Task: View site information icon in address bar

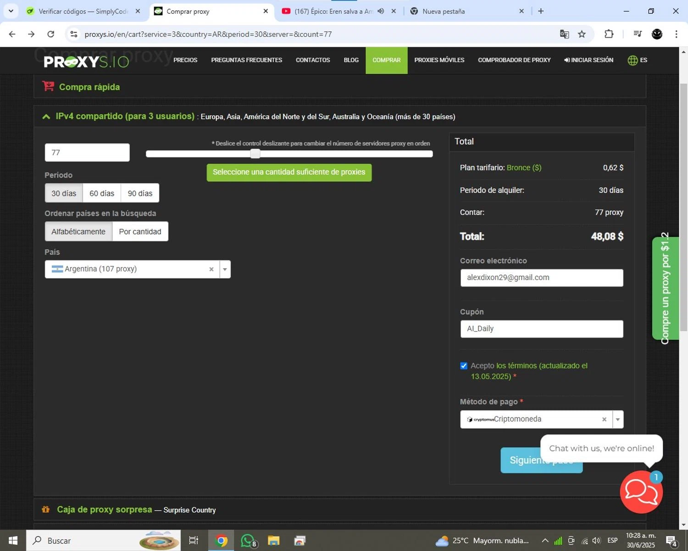Action: pyautogui.click(x=74, y=34)
